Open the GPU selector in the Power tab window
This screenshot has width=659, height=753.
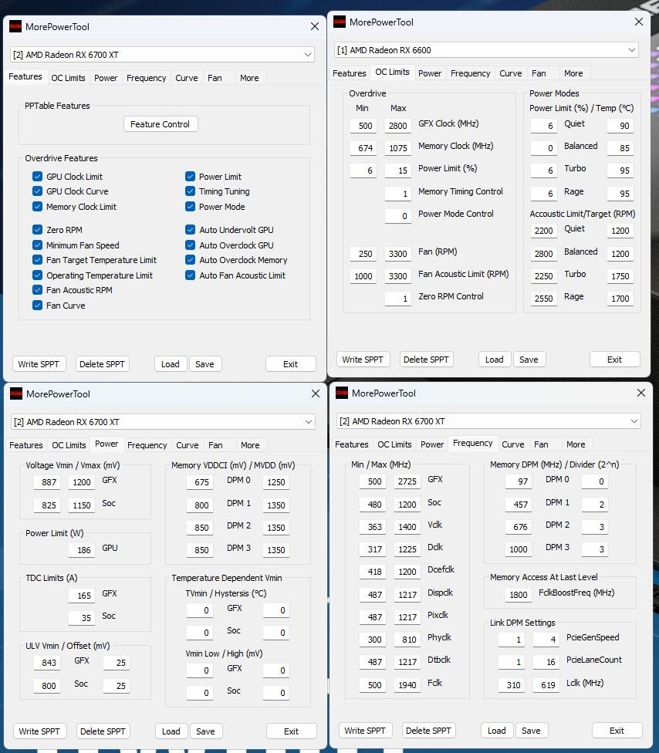point(163,422)
